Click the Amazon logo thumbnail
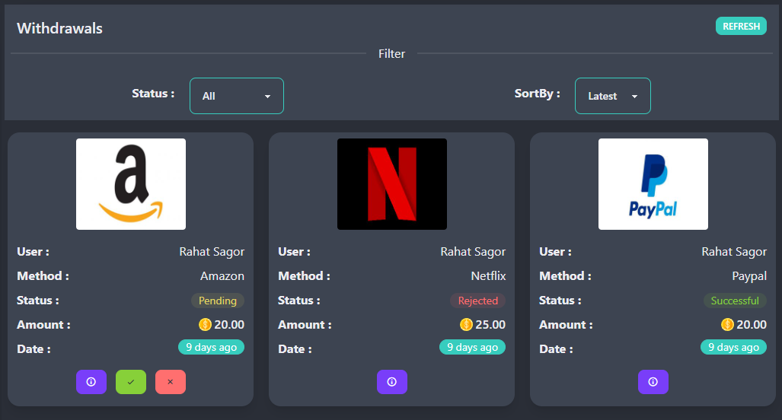The width and height of the screenshot is (782, 420). tap(131, 184)
